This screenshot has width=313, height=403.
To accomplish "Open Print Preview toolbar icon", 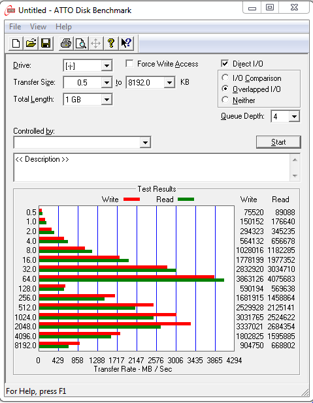I will point(81,43).
